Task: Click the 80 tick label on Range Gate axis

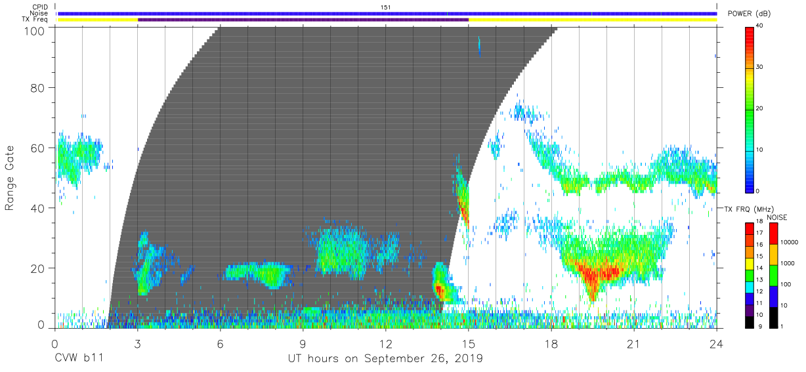Action: click(x=39, y=88)
